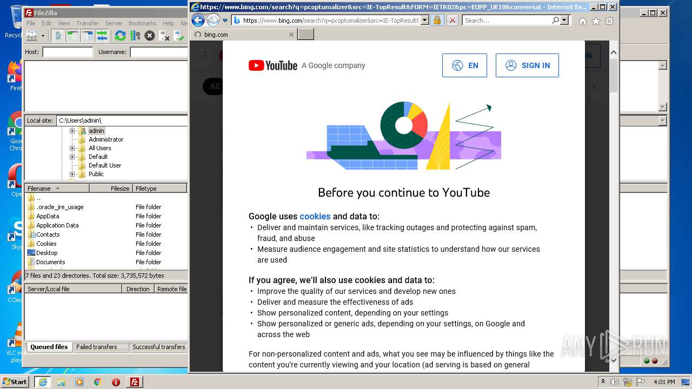The image size is (692, 389).
Task: Click the SIGN IN button
Action: pos(527,65)
